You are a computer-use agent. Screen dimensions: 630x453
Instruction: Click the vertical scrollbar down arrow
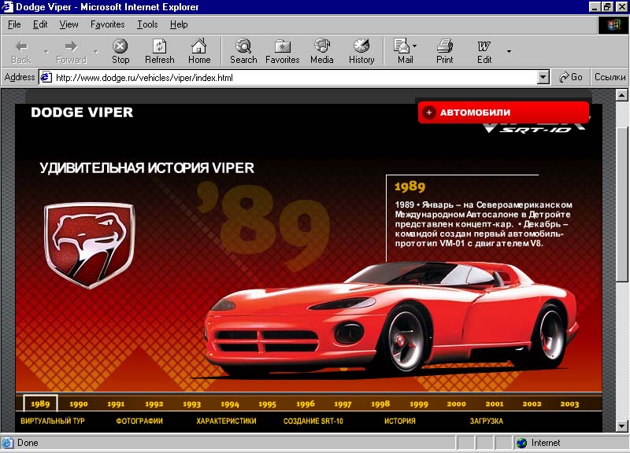click(622, 425)
